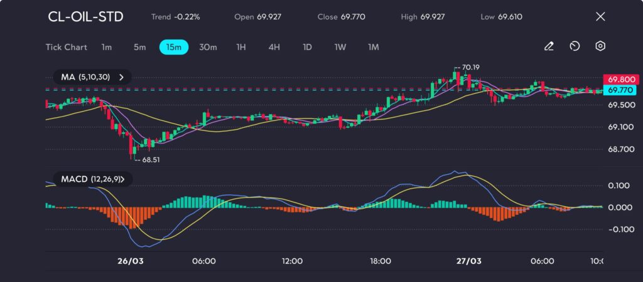This screenshot has height=282, width=643.
Task: Switch to the 30m timeframe
Action: [208, 47]
